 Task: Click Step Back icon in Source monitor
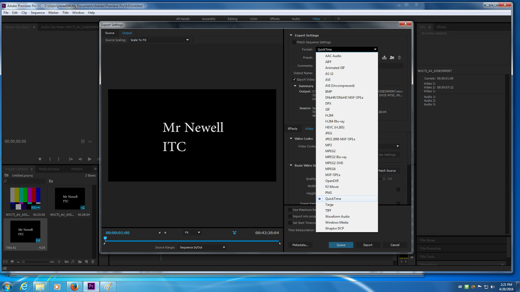(x=80, y=159)
